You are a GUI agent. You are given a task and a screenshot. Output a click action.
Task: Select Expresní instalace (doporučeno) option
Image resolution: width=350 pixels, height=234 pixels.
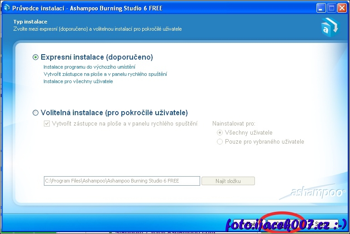36,57
